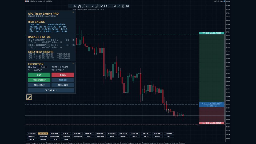Switch to SP500ft.r symbol

point(66,137)
